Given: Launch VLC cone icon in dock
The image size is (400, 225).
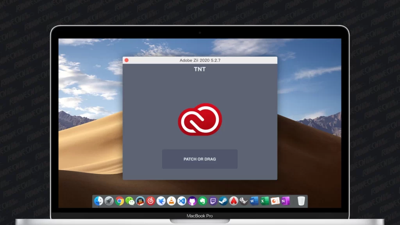Looking at the screenshot, I should tap(171, 201).
